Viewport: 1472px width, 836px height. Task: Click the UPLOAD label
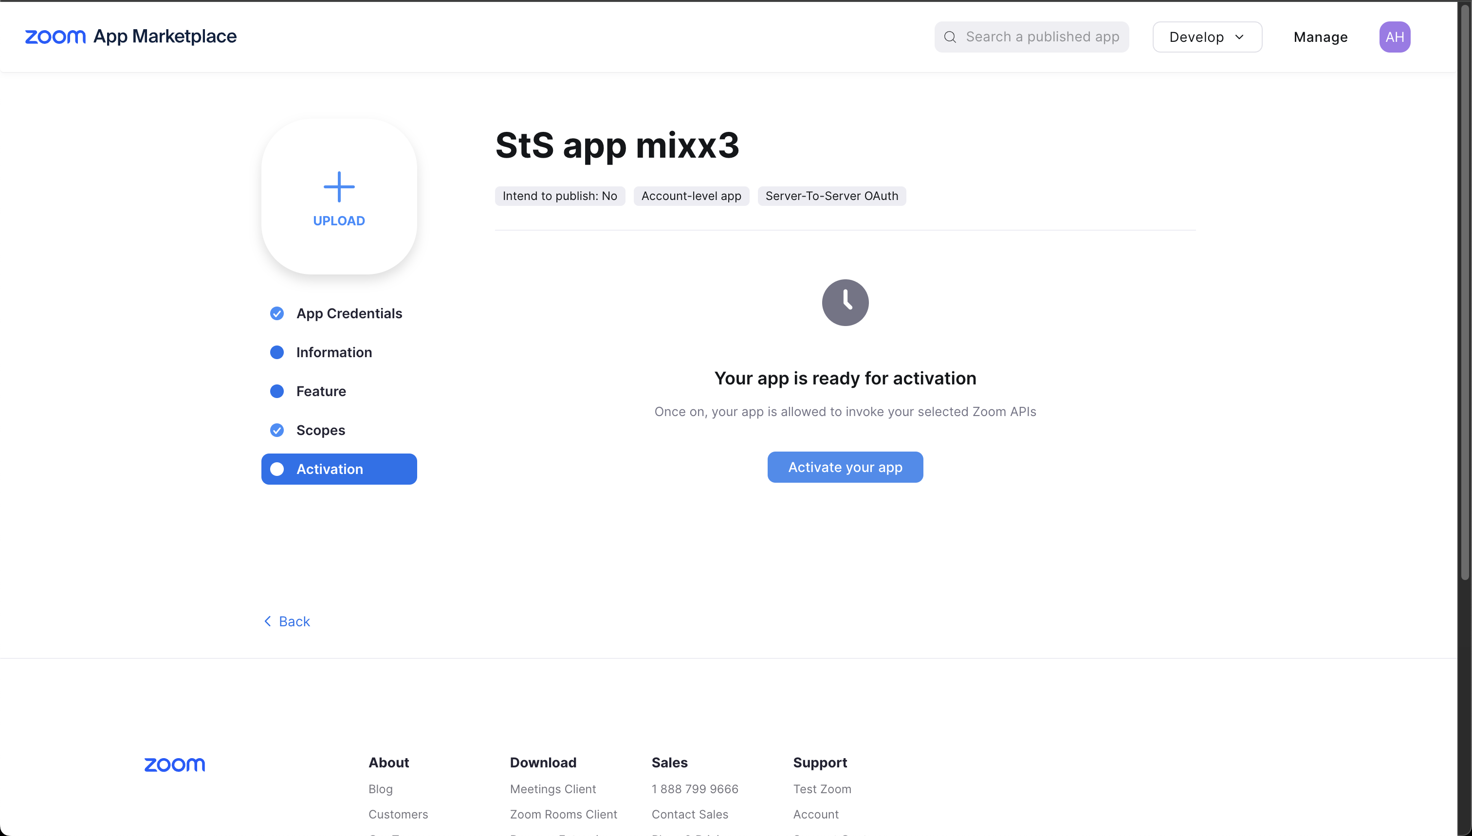339,220
